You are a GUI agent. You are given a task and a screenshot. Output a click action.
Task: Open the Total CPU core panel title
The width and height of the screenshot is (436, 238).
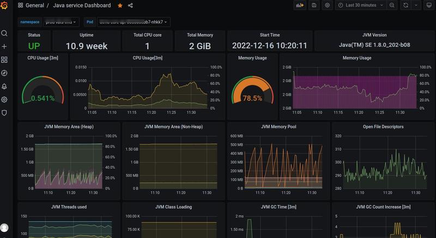coord(147,35)
